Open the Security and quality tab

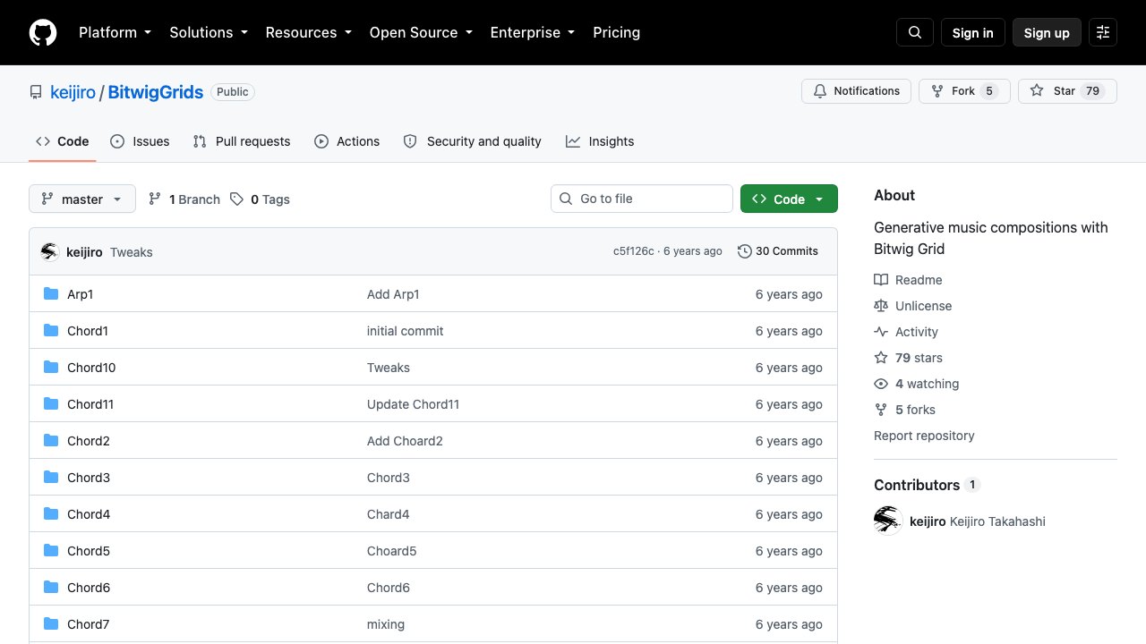[x=473, y=141]
